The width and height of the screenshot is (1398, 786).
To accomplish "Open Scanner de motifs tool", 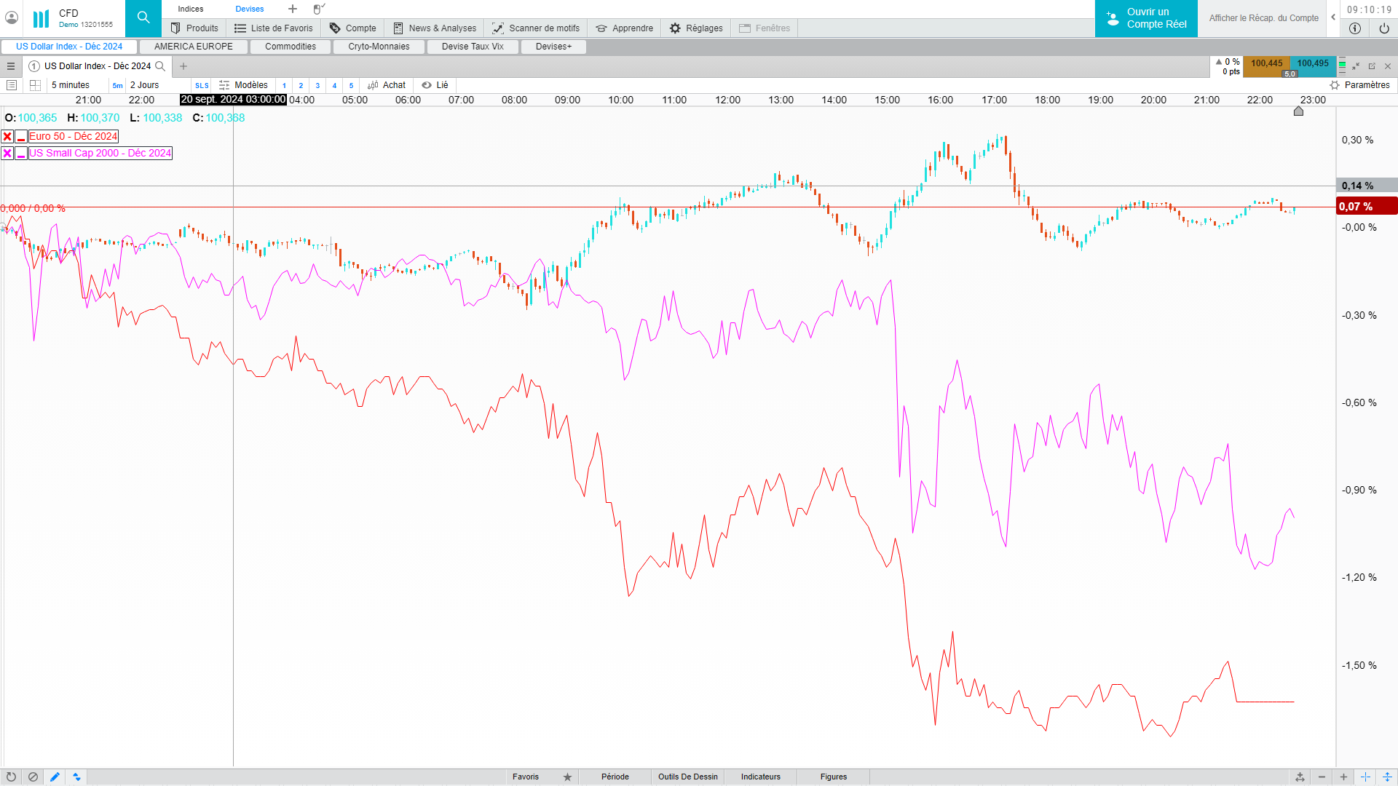I will coord(535,28).
